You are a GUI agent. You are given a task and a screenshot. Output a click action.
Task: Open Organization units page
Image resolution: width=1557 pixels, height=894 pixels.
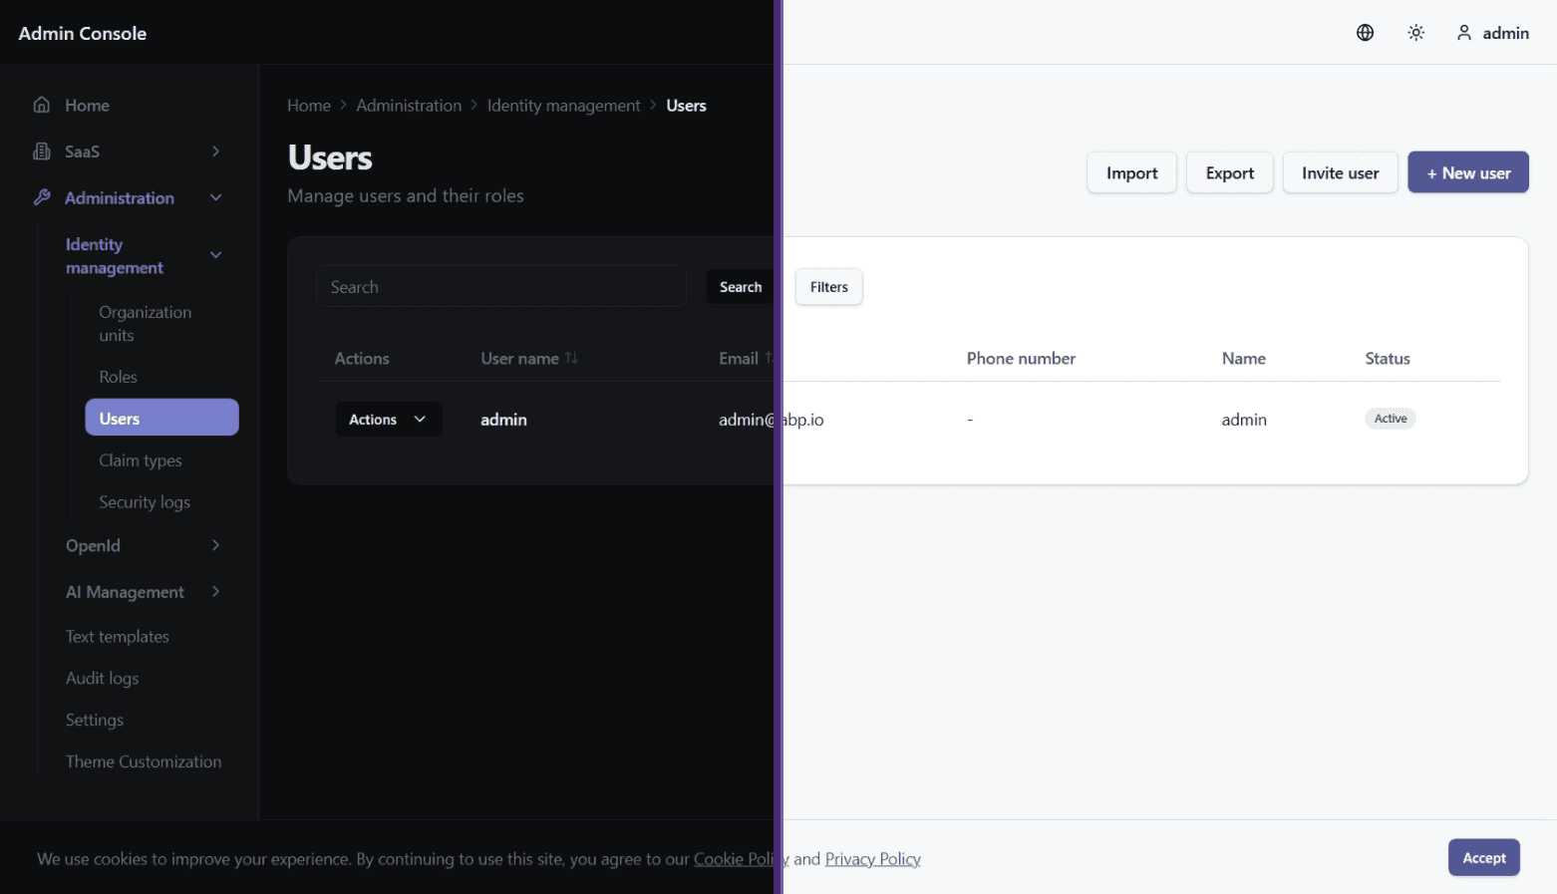146,324
